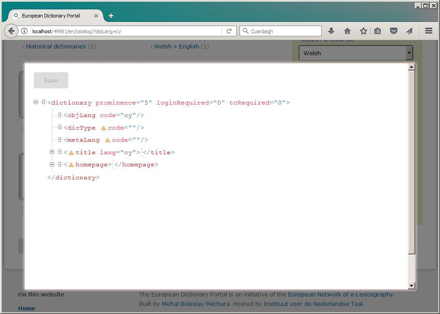This screenshot has width=440, height=314.
Task: Click warning triangle on homepage element
Action: (71, 165)
